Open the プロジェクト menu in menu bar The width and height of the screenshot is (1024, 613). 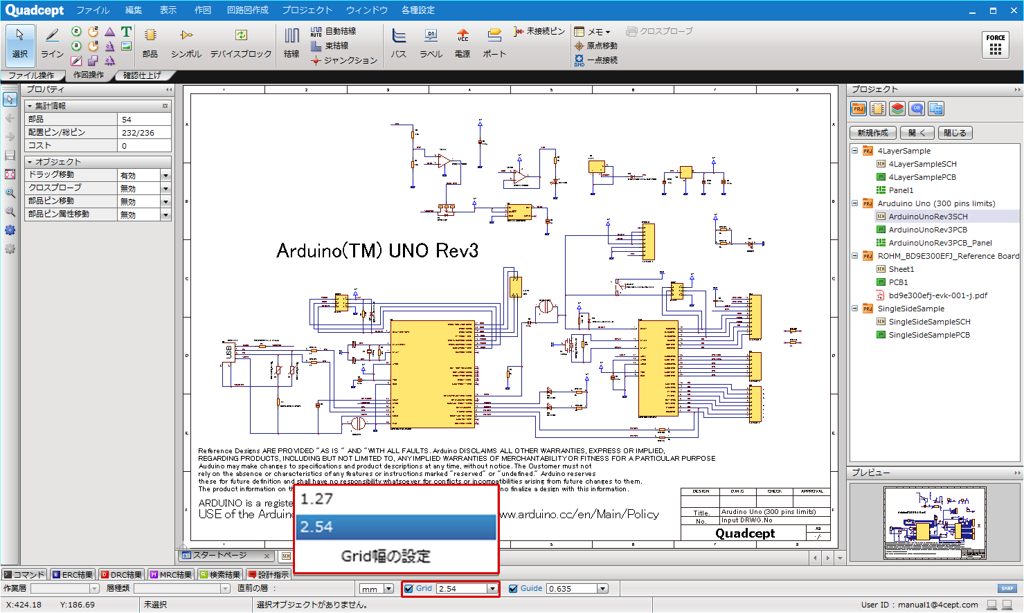[x=307, y=10]
